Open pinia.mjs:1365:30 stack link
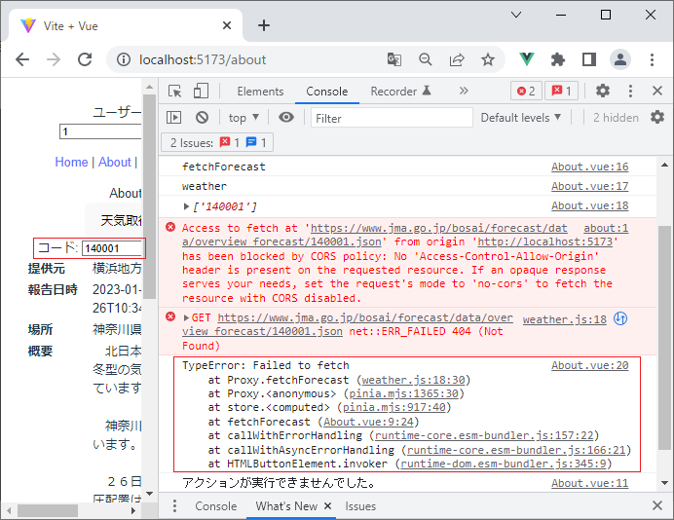This screenshot has width=674, height=520. (403, 393)
